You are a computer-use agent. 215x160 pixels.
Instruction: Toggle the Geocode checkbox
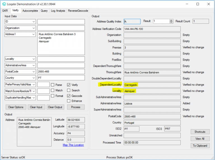tap(69, 96)
